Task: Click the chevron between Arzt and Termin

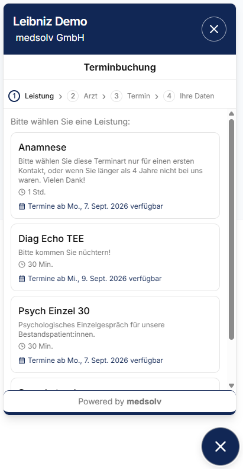Action: tap(104, 97)
